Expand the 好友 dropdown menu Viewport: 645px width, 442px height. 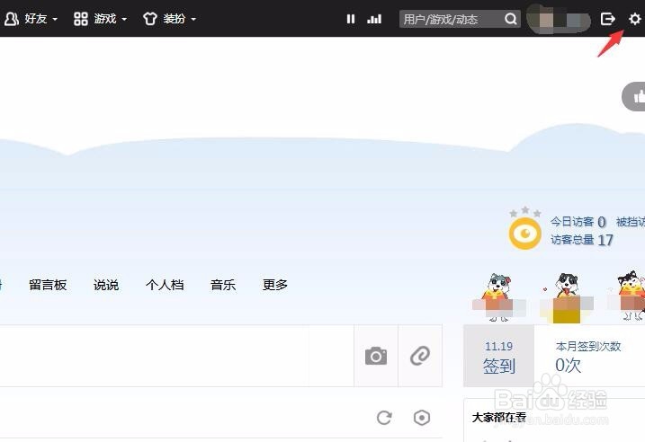pyautogui.click(x=31, y=19)
